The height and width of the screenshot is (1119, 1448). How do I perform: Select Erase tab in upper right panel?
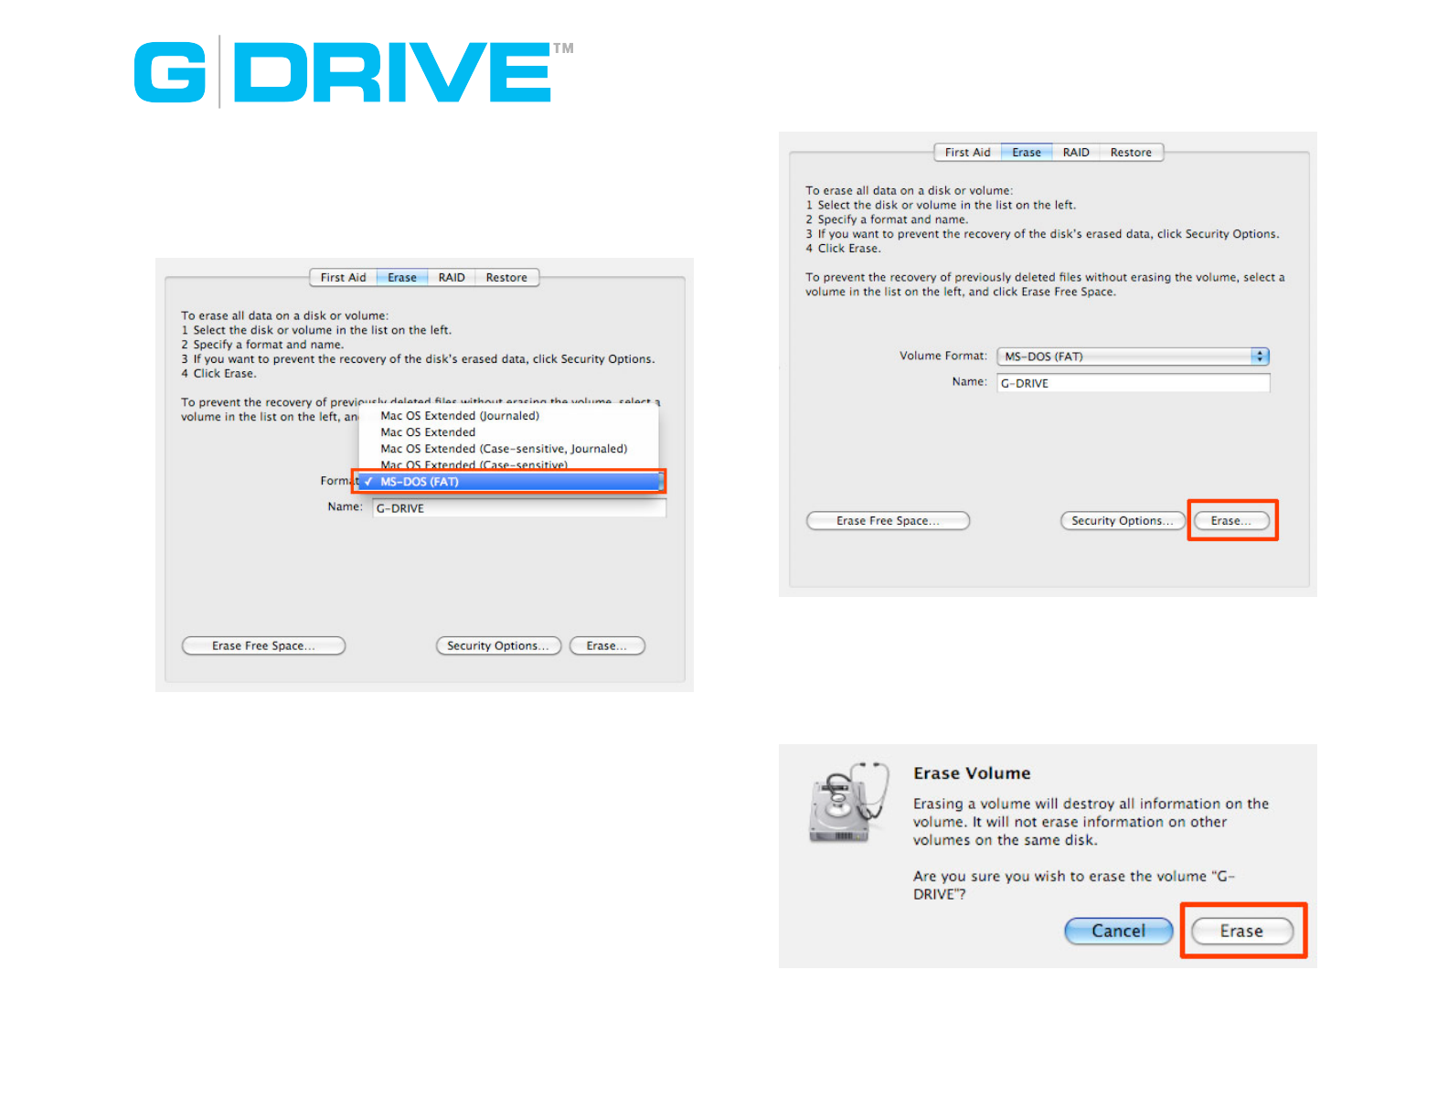pos(1027,153)
